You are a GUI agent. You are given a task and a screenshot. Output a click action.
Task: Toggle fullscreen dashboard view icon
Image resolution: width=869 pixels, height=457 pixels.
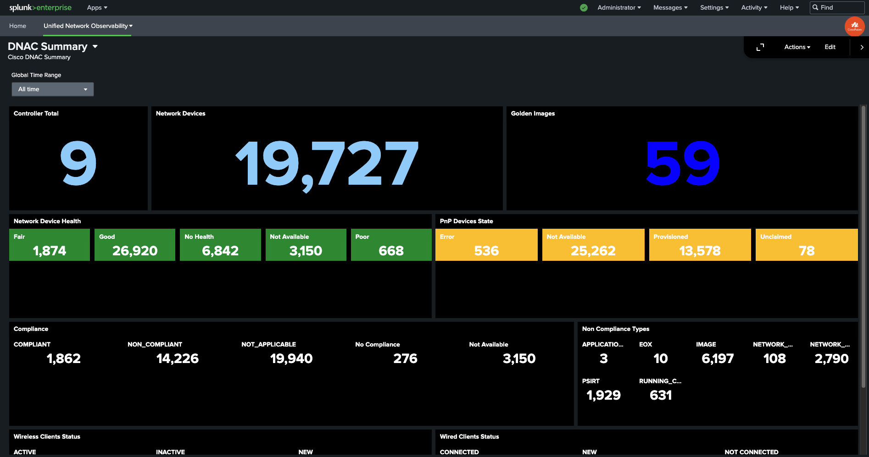coord(760,47)
